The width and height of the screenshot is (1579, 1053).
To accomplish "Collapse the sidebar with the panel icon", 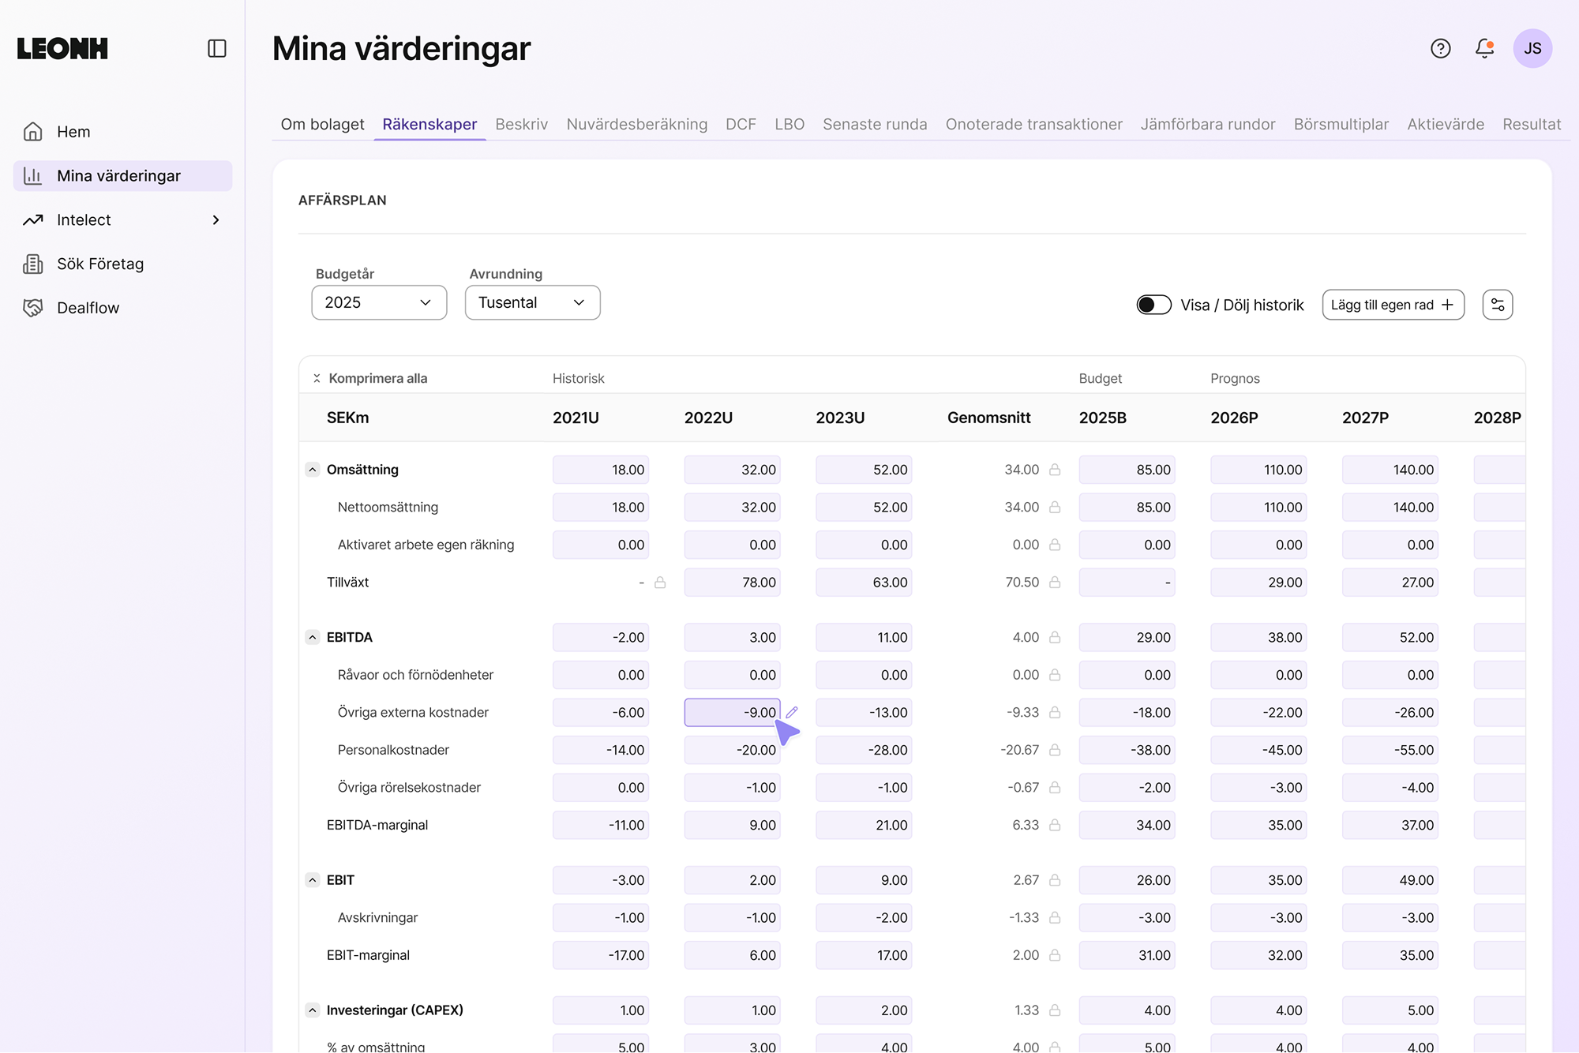I will click(216, 48).
